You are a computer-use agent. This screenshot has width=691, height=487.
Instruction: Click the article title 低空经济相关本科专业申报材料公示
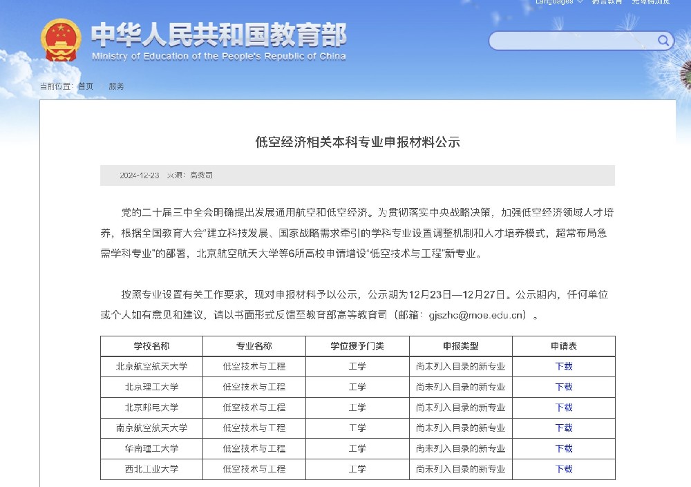(357, 142)
